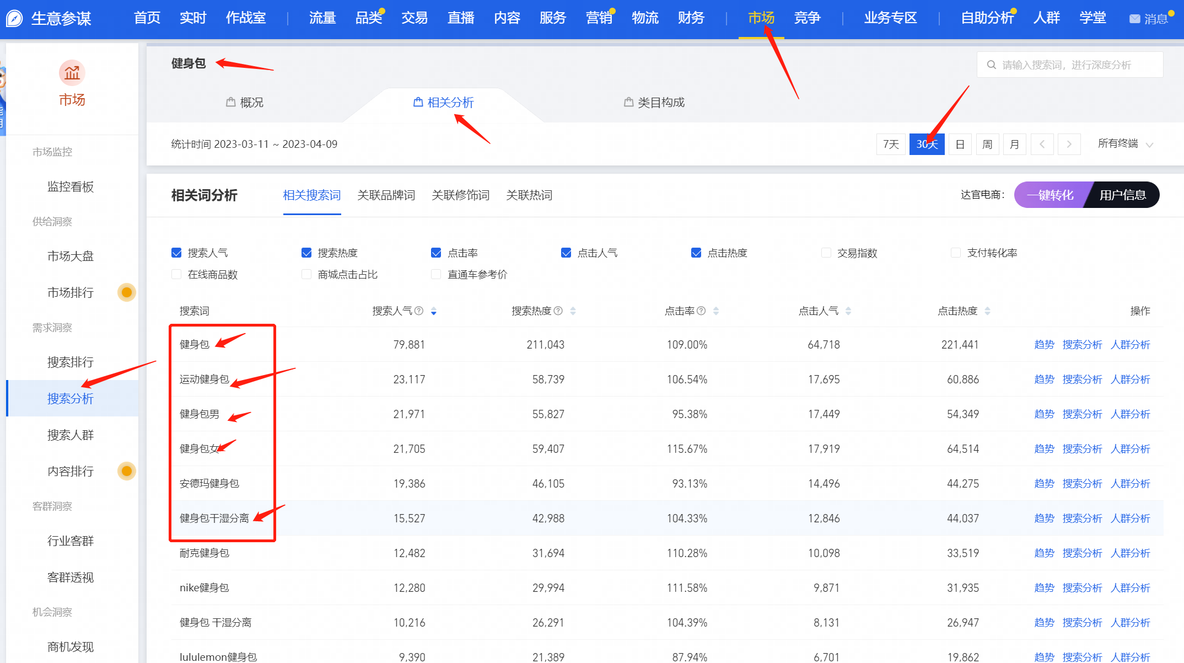Click the 一键转化 purple button
1184x663 pixels.
tap(1050, 195)
